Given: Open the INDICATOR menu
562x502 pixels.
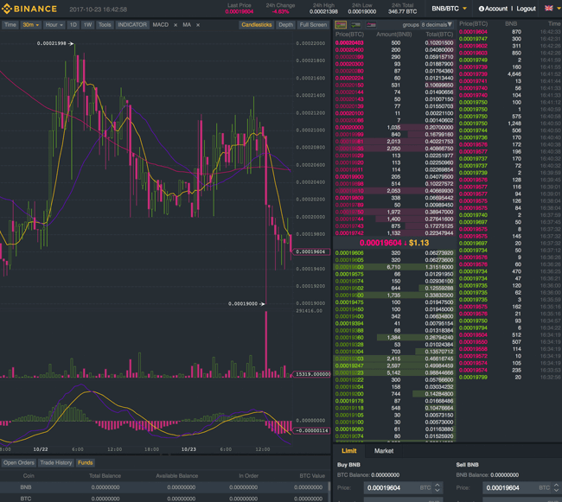Looking at the screenshot, I should tap(132, 25).
